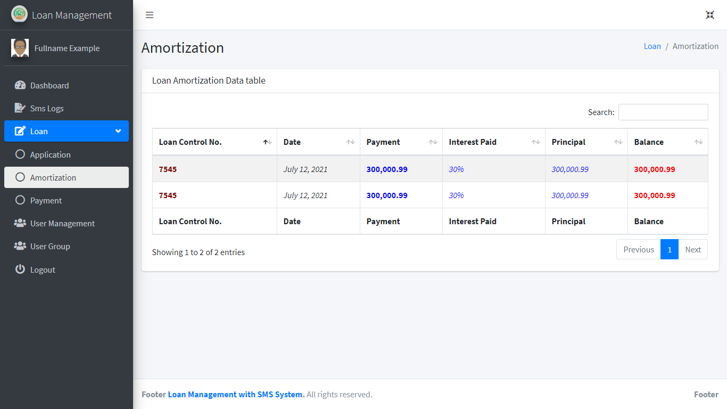
Task: Click the Amortization circle icon
Action: point(20,177)
